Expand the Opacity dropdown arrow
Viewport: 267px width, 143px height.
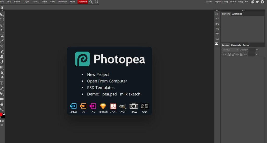(x=257, y=50)
